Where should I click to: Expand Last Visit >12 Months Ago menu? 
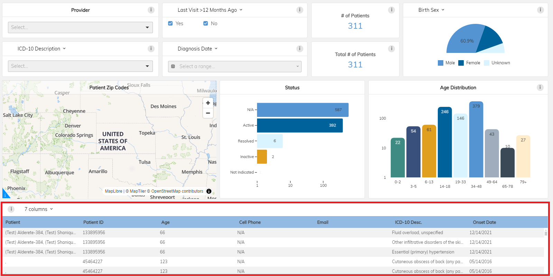(210, 10)
